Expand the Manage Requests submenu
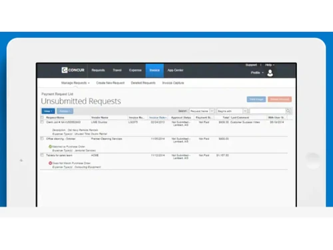 (x=75, y=83)
